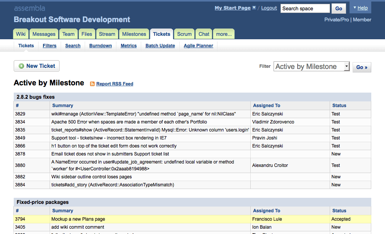Click assignee Alexandru Croitor
385x234 pixels.
point(270,165)
